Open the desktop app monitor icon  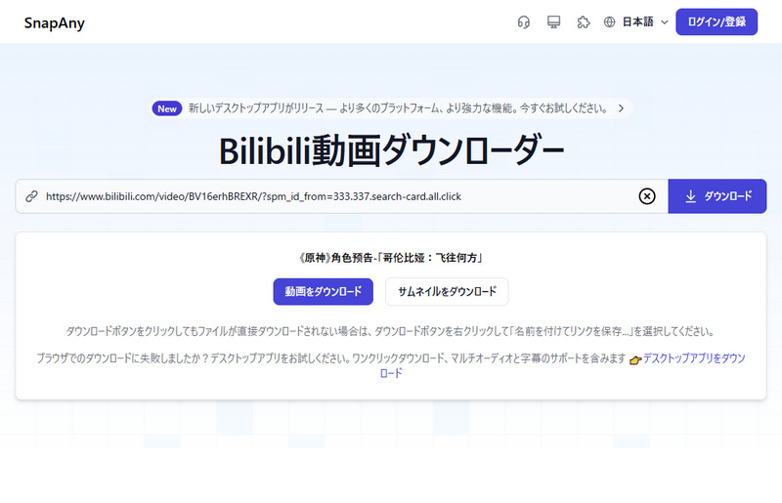(x=553, y=21)
